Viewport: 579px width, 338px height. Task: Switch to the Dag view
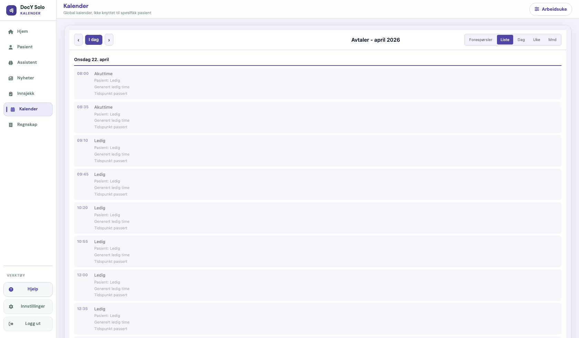click(521, 40)
